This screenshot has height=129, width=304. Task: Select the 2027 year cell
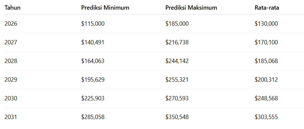pyautogui.click(x=11, y=42)
